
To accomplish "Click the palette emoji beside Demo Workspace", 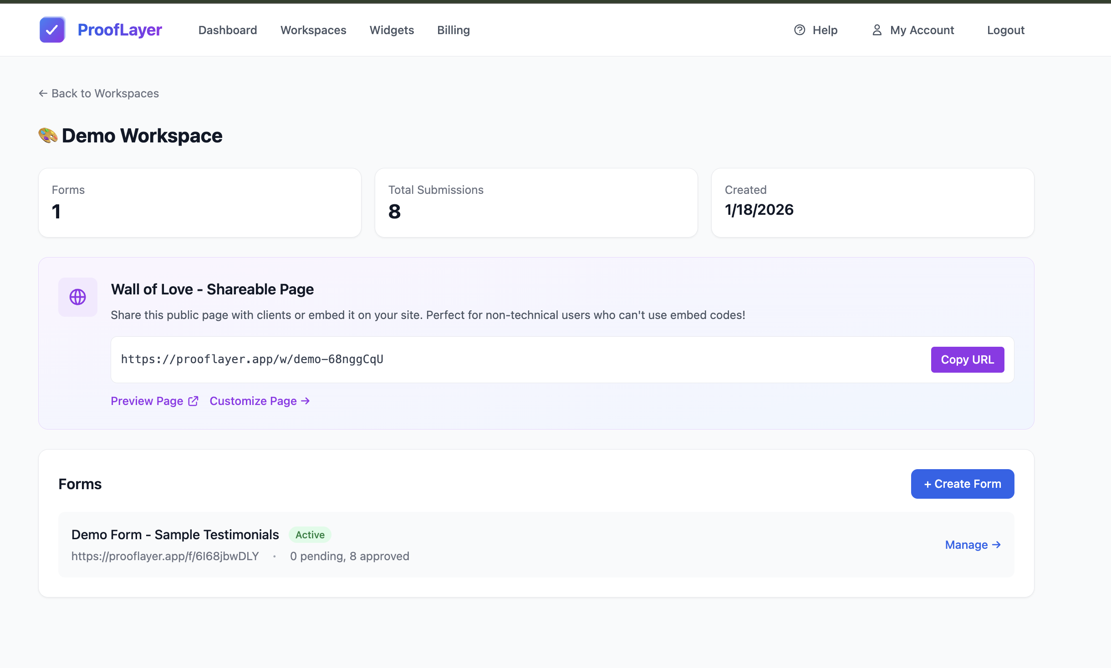I will coord(48,136).
